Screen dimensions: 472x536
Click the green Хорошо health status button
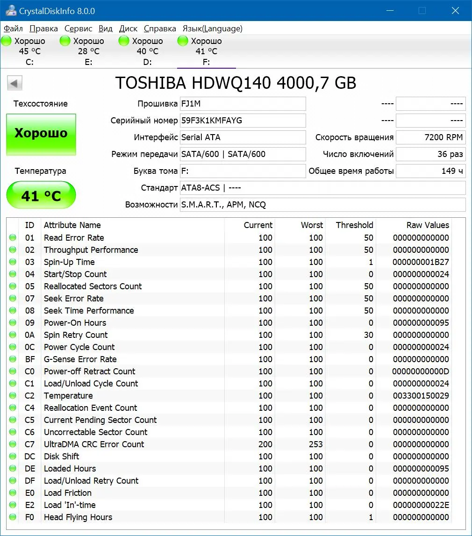point(41,135)
